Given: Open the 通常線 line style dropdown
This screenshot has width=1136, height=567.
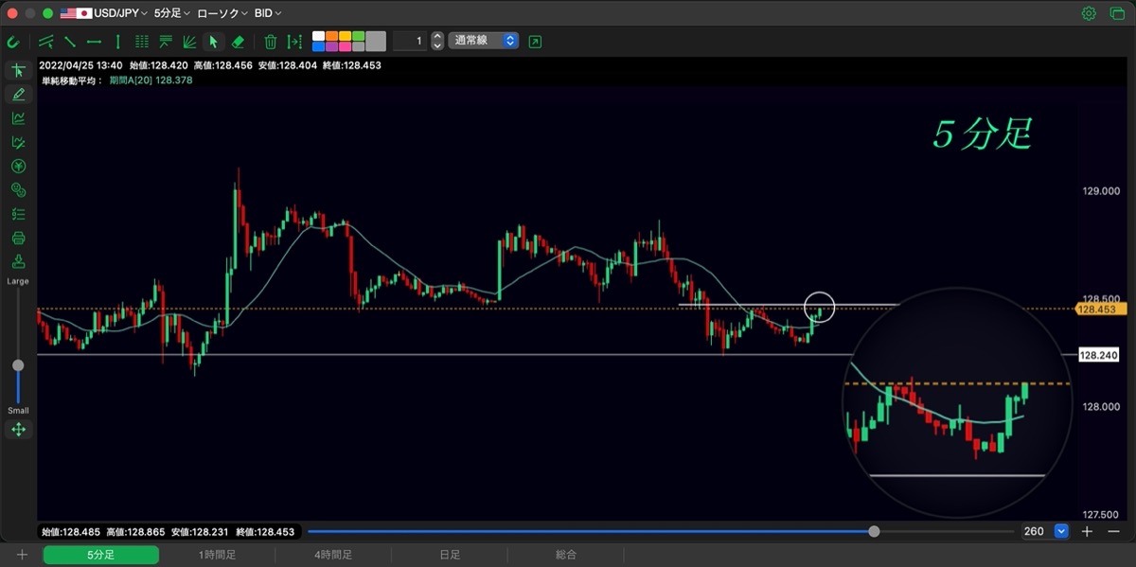Looking at the screenshot, I should 483,41.
